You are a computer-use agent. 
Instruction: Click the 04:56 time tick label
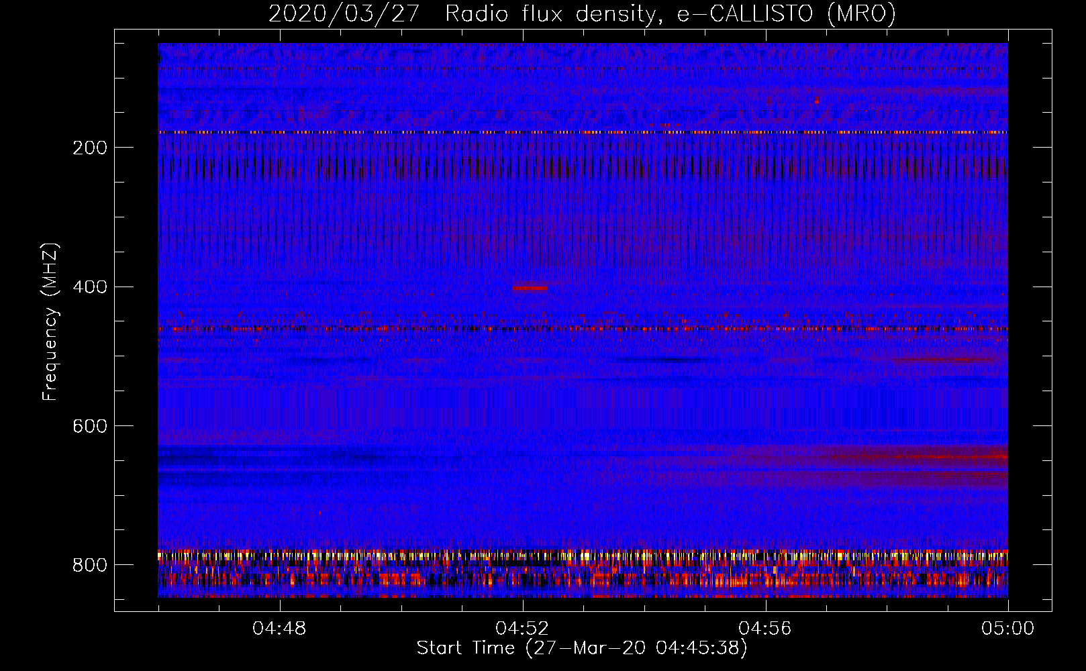pos(765,629)
